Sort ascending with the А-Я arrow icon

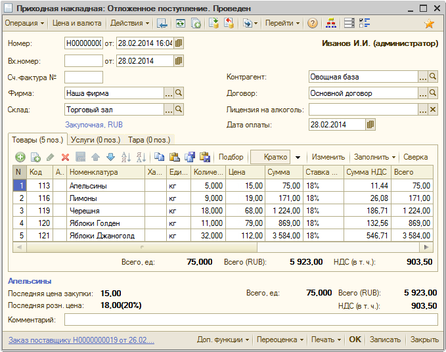pyautogui.click(x=125, y=157)
